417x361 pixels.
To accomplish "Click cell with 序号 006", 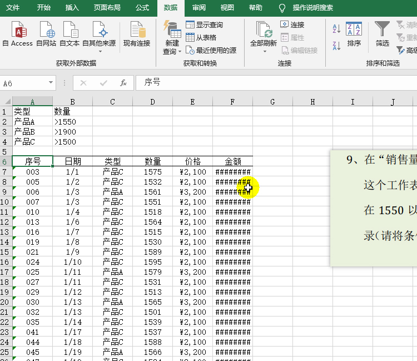I will pyautogui.click(x=32, y=192).
